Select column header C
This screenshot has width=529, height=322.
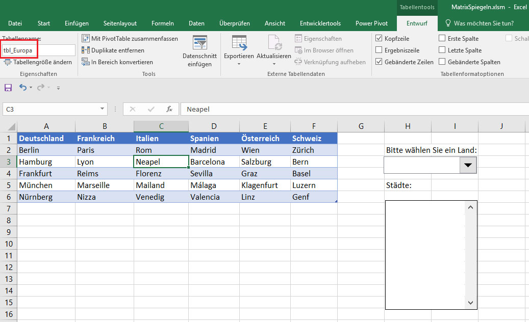pyautogui.click(x=161, y=126)
